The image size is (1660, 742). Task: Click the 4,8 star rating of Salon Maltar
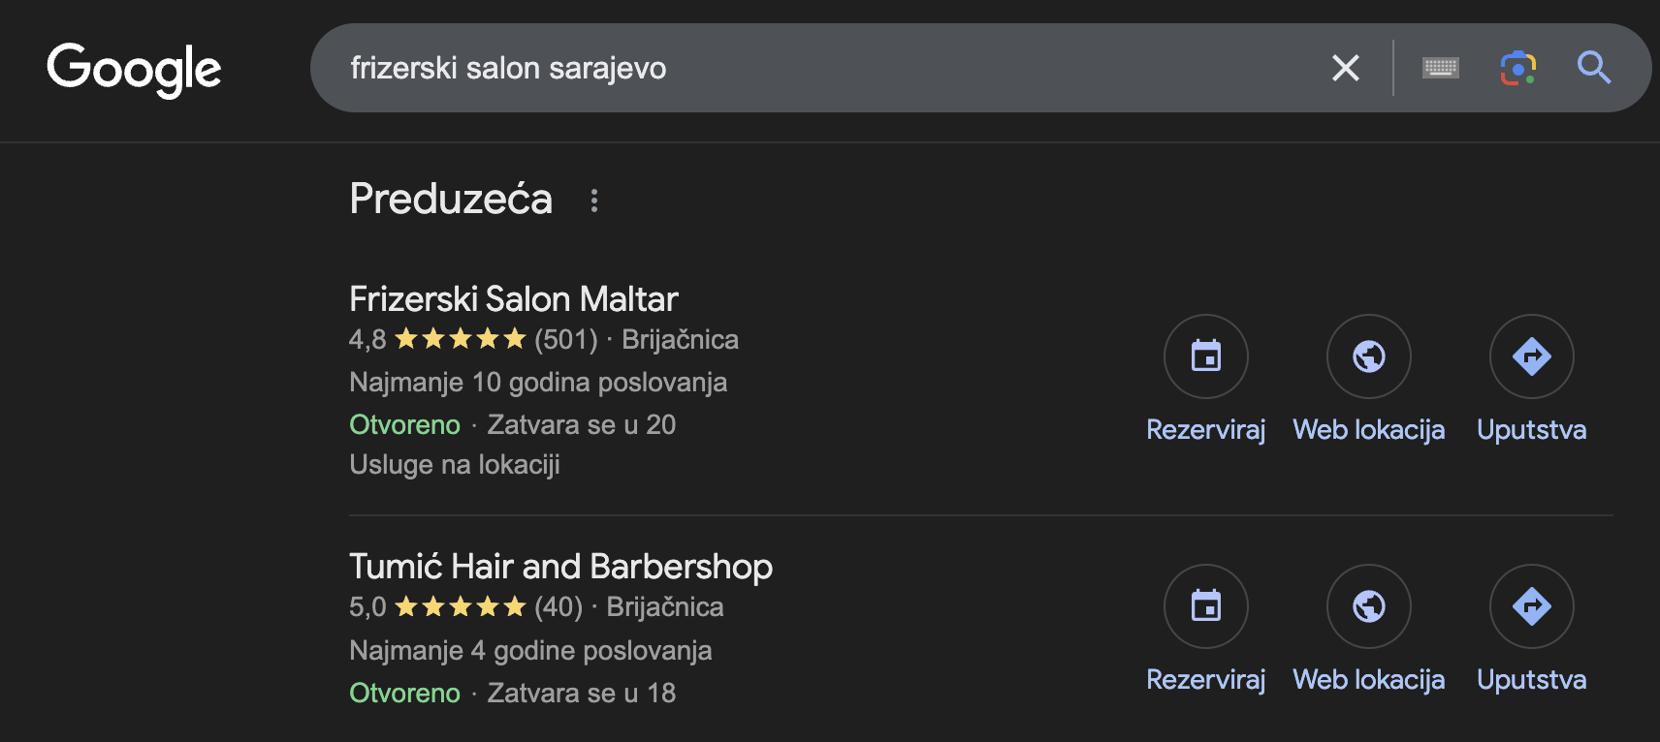pos(437,340)
